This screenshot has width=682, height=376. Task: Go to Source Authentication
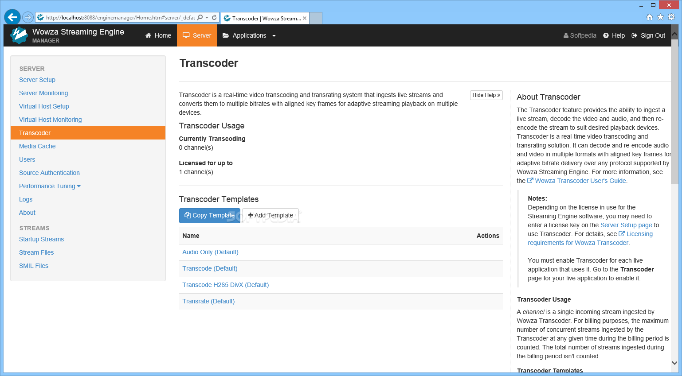pyautogui.click(x=49, y=173)
